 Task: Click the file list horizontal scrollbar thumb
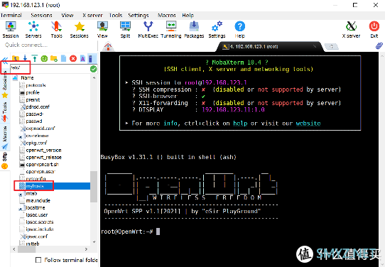click(26, 249)
